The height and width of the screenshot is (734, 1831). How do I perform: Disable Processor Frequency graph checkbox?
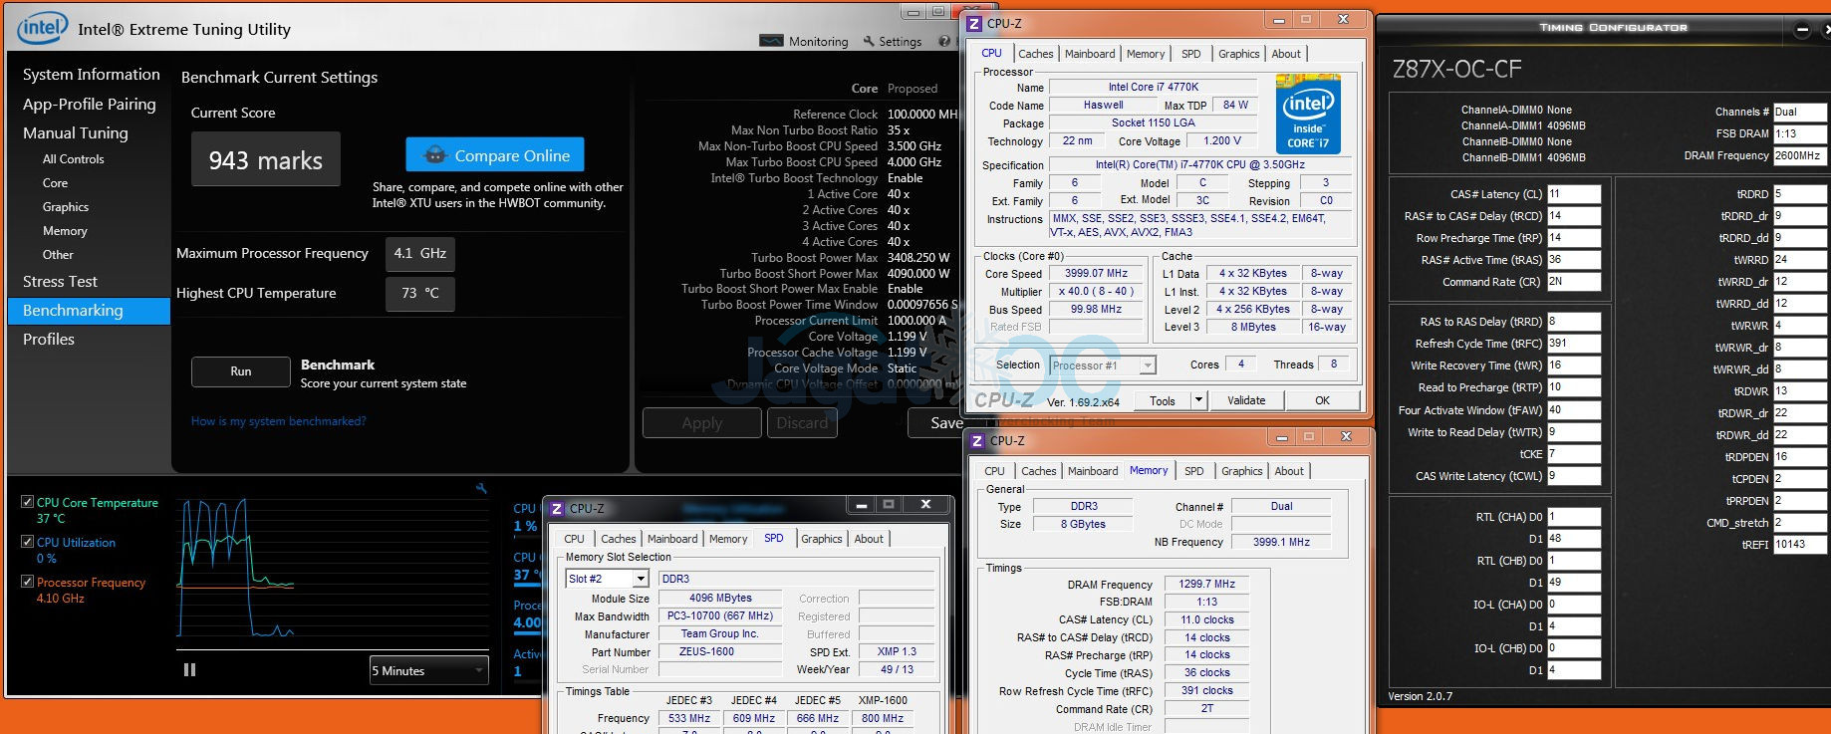27,582
